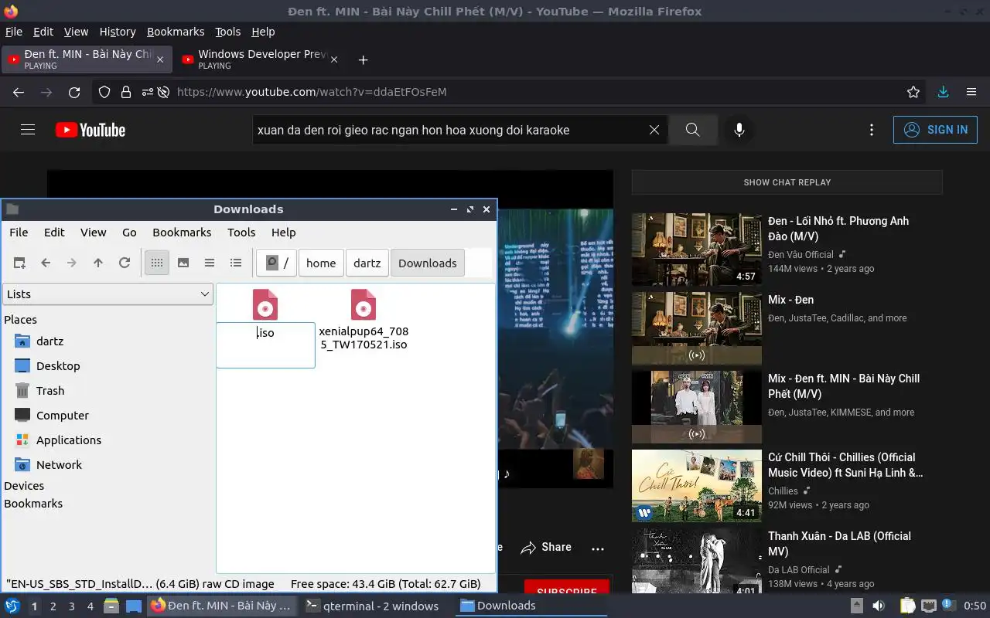Click the wired network tray icon
The width and height of the screenshot is (990, 618).
pyautogui.click(x=929, y=606)
